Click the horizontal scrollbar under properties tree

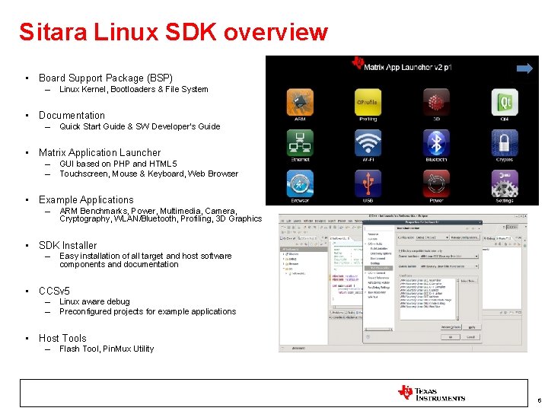(379, 330)
